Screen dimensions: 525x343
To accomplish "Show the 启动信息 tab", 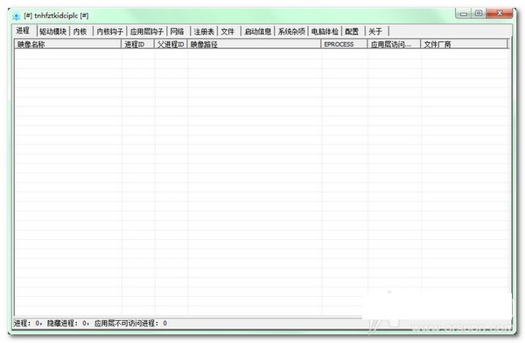I will pos(257,31).
